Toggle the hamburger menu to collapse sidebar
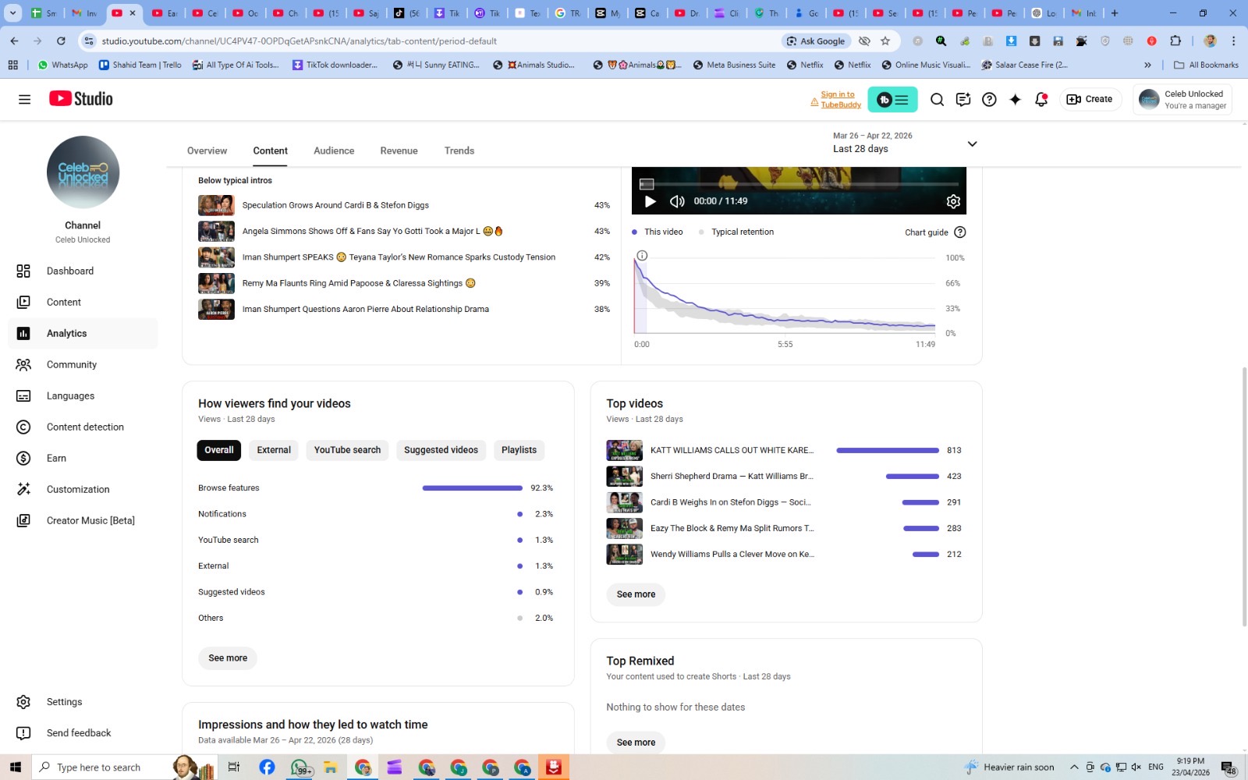Screen dimensions: 1248x780 24,99
